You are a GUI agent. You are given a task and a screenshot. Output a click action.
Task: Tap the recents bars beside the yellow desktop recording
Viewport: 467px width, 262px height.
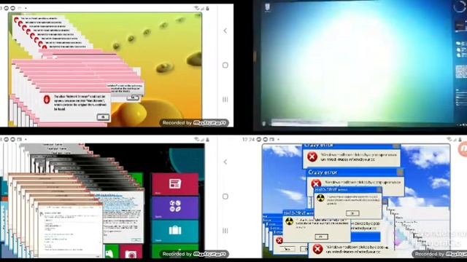pos(225,100)
